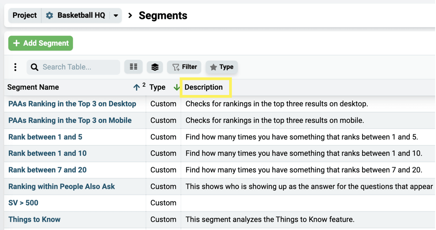Sort by the Type column header
Screen dimensions: 436x230
pos(158,87)
